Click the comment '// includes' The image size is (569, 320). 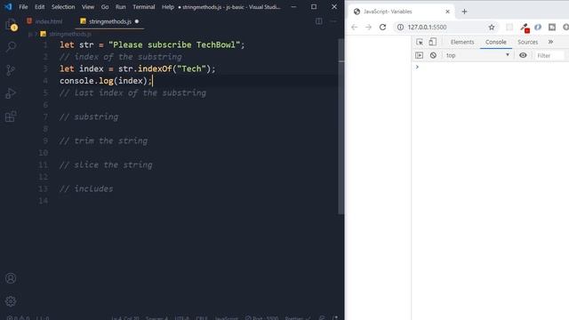point(86,188)
